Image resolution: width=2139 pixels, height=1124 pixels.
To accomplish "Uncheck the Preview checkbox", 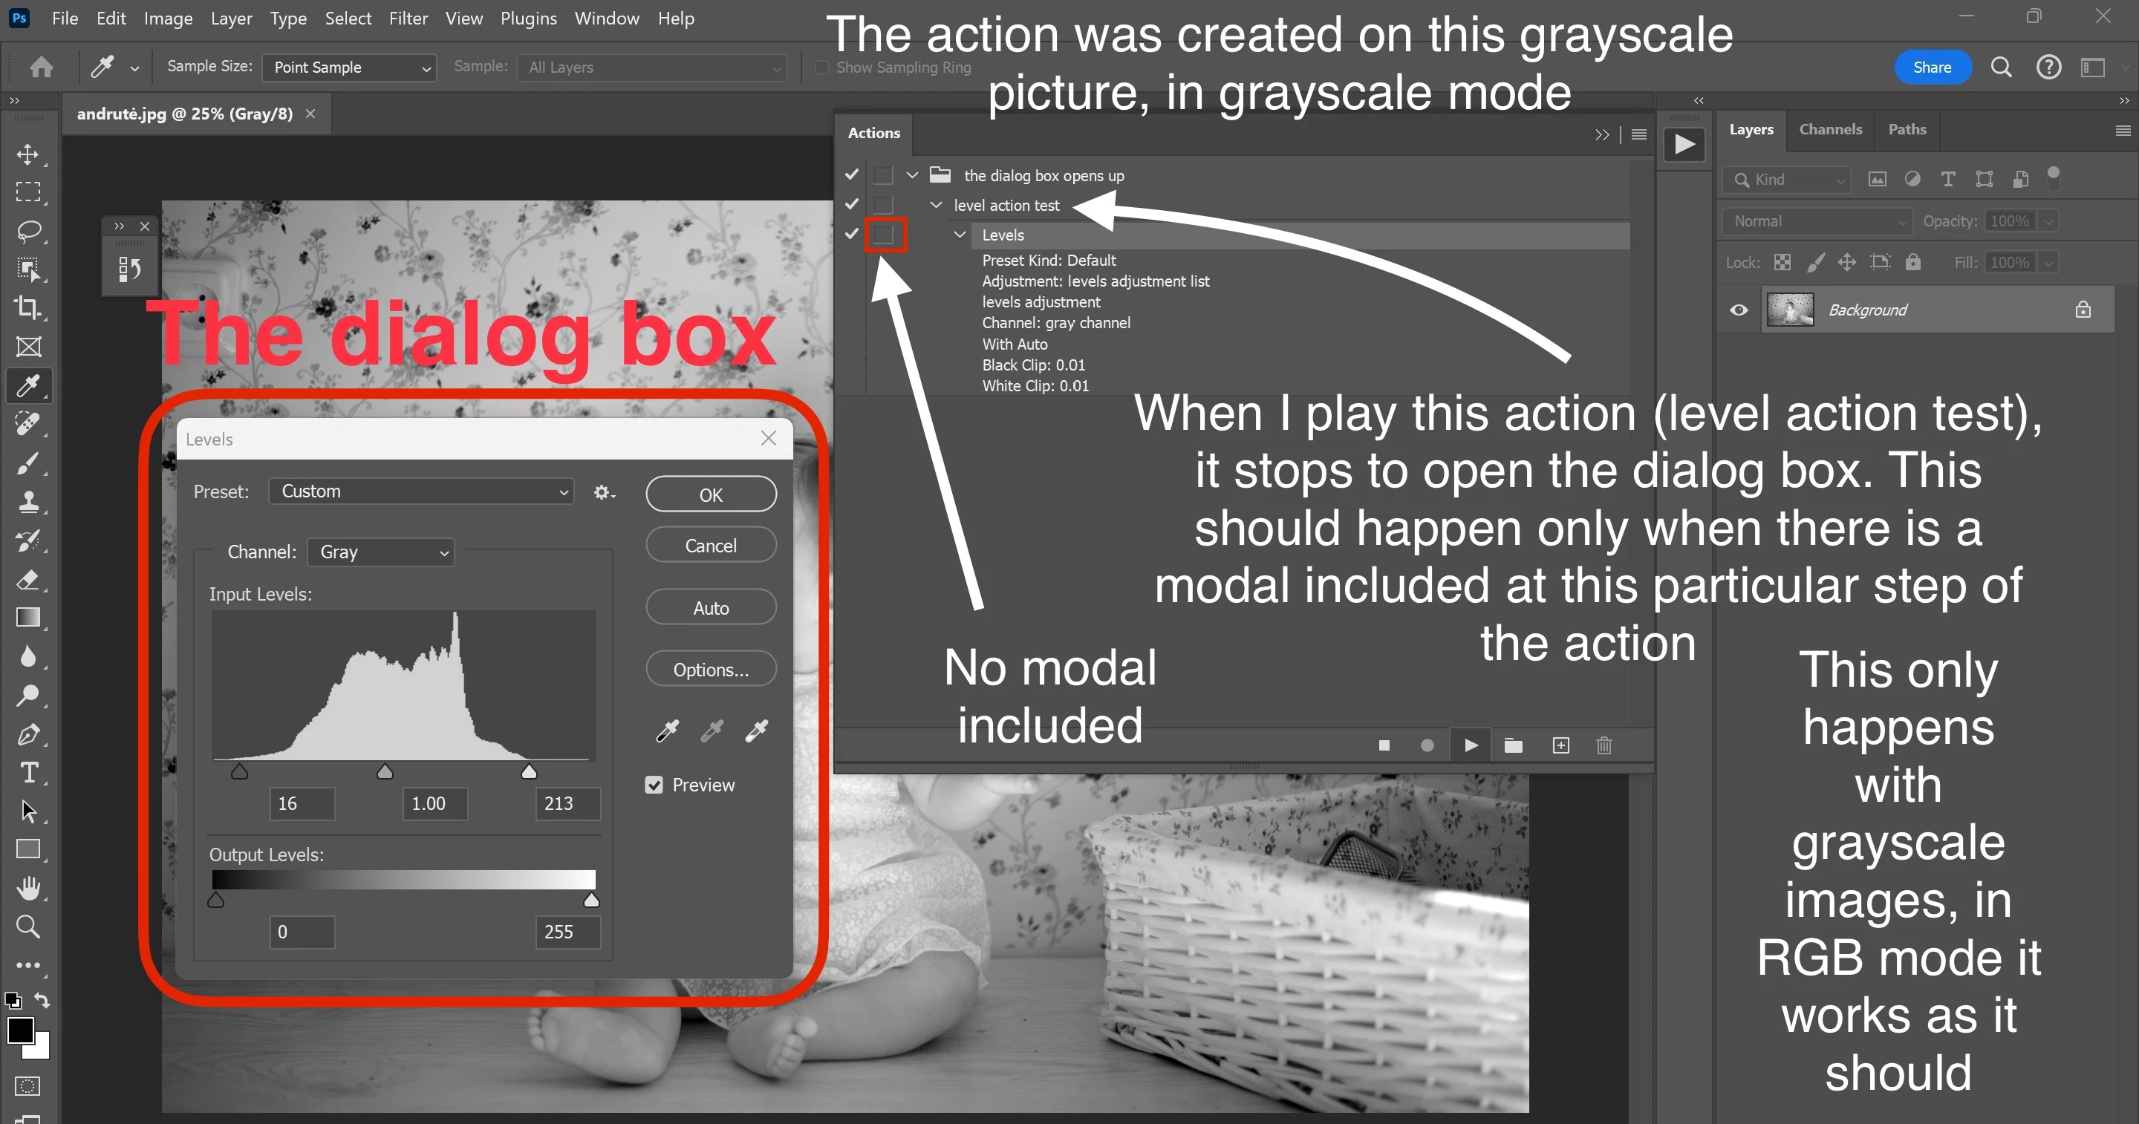I will (x=654, y=785).
